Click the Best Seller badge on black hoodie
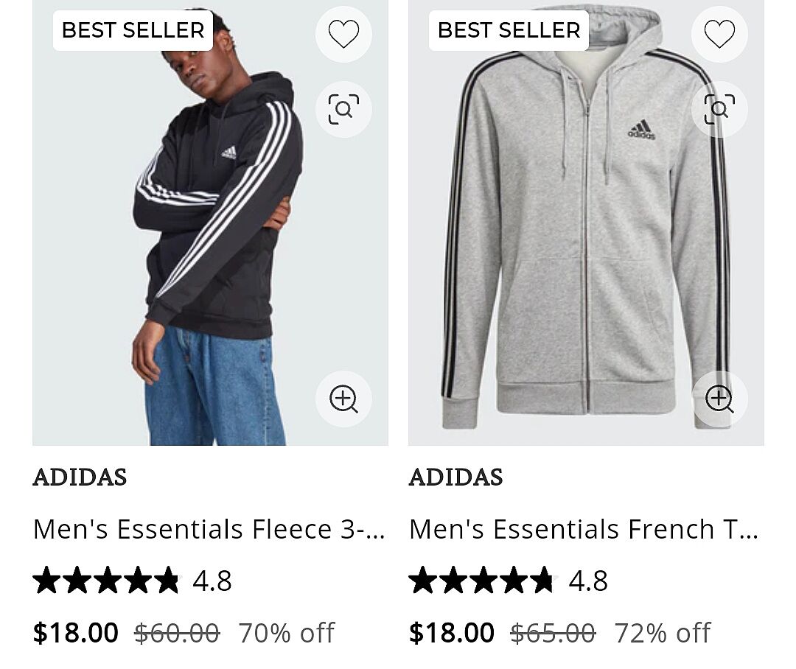The image size is (796, 669). tap(133, 30)
